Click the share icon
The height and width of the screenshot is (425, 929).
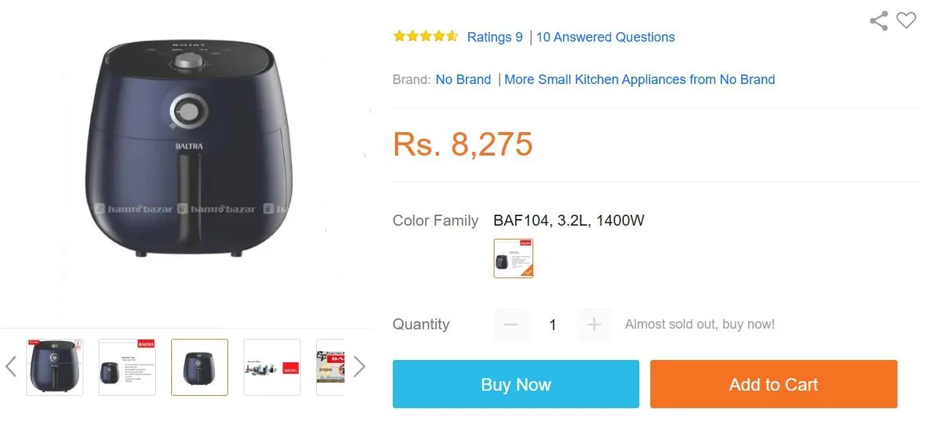(879, 21)
